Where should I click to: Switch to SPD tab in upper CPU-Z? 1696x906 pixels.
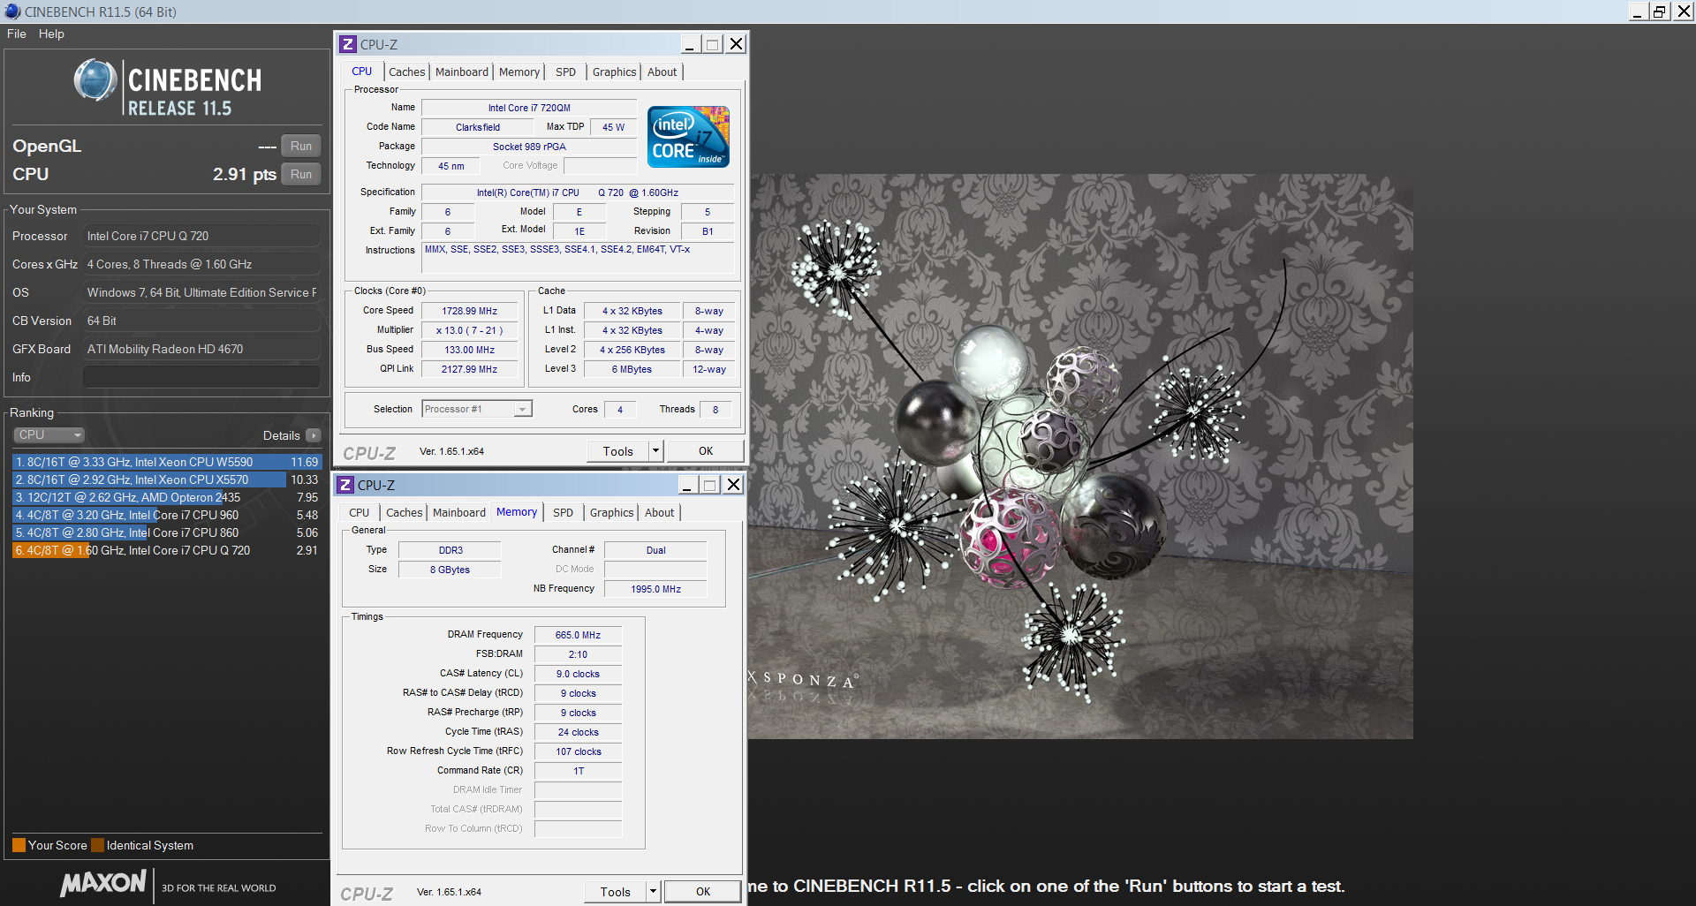point(566,72)
